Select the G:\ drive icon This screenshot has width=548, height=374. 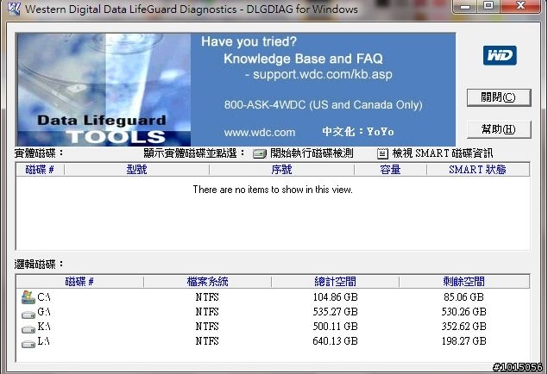click(x=28, y=315)
